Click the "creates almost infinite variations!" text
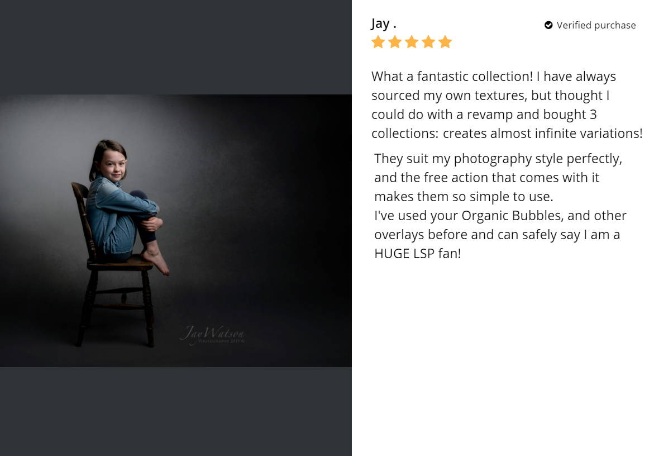Image resolution: width=654 pixels, height=456 pixels. [543, 133]
